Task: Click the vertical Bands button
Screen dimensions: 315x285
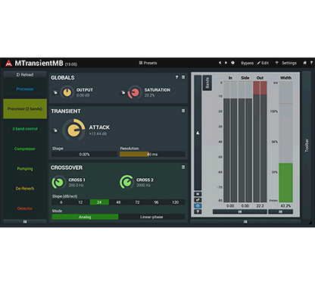Action: coord(207,83)
